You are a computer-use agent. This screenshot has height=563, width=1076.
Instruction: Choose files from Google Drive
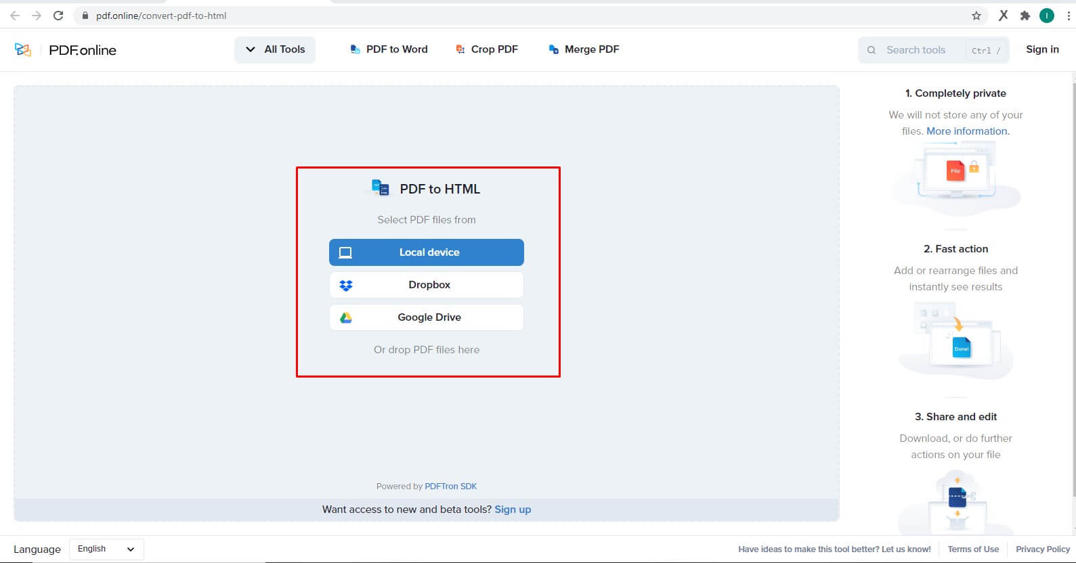(427, 317)
